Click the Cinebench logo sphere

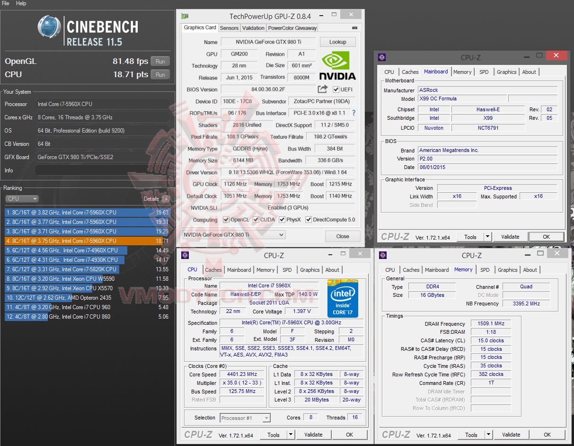pyautogui.click(x=49, y=27)
